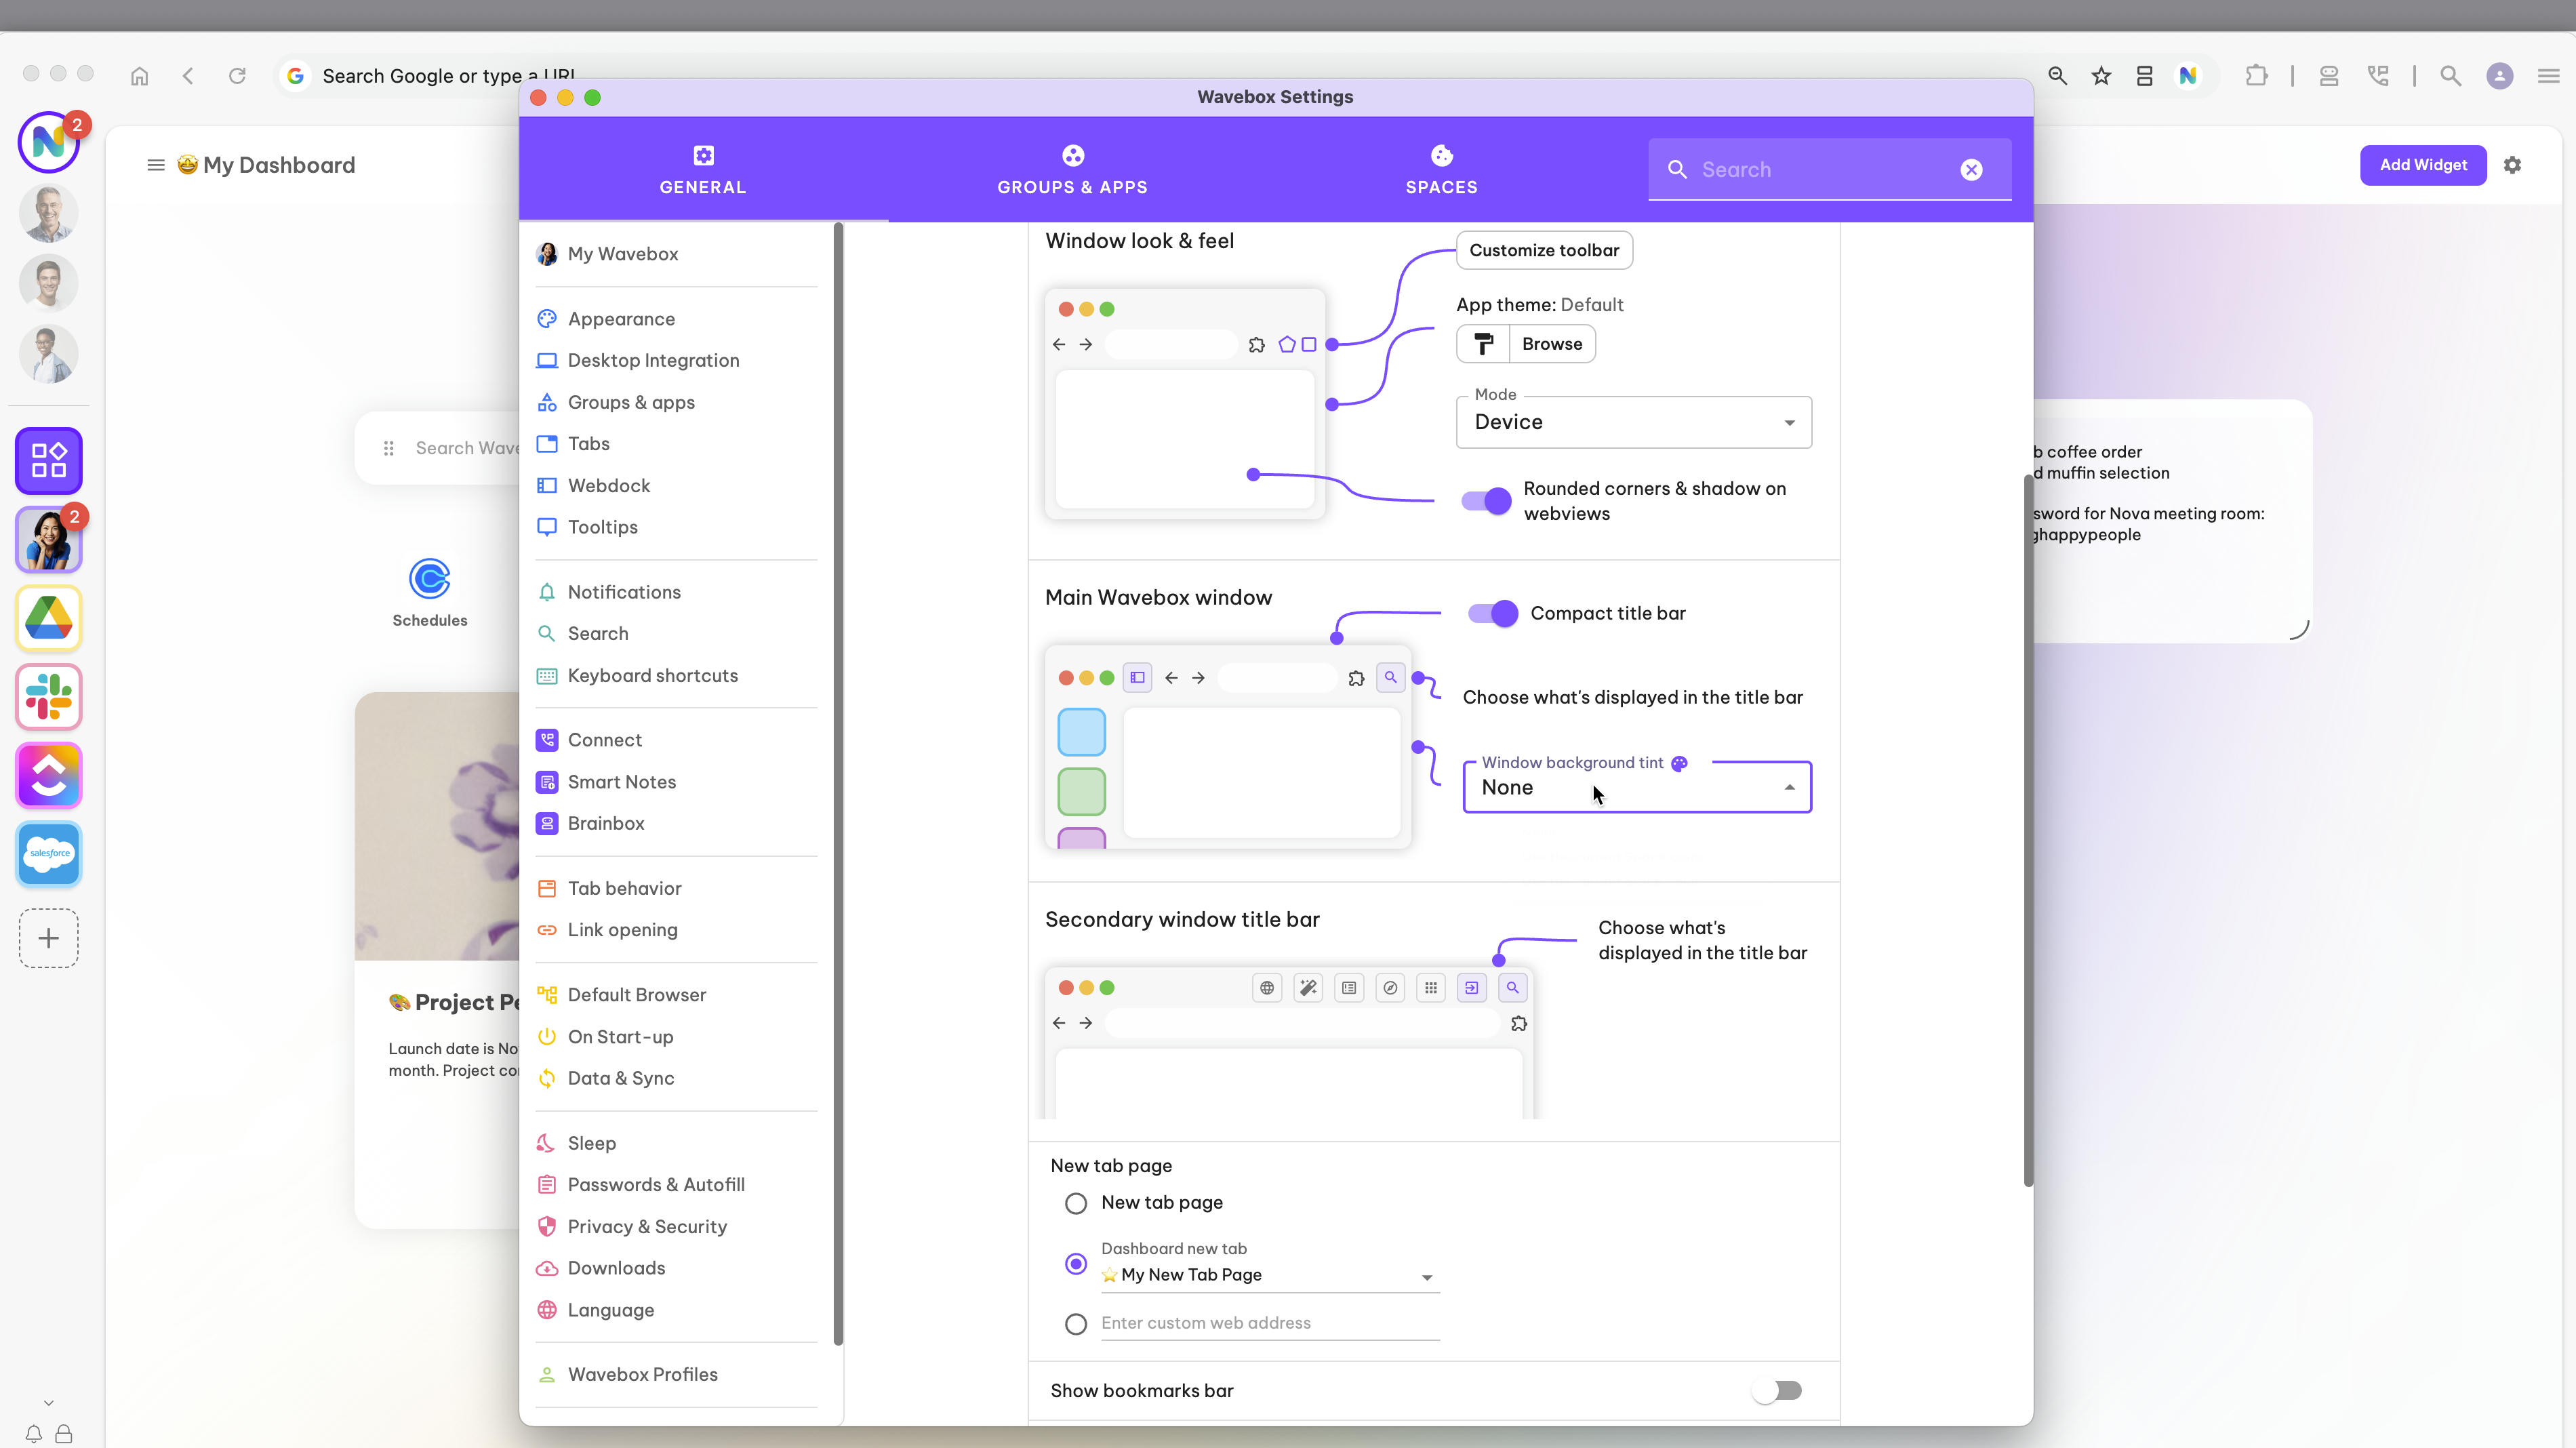Click the apps grid icon in secondary title bar preview
This screenshot has width=2576, height=1448.
[1431, 988]
